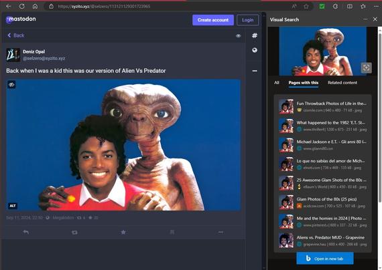The height and width of the screenshot is (270, 382).
Task: Open the browser home page icon
Action: (35, 6)
